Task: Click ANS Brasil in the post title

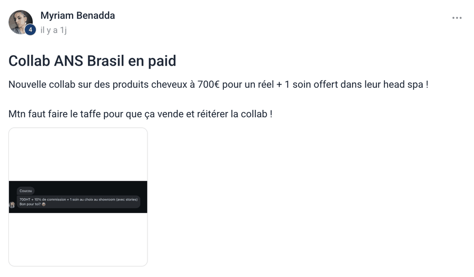Action: tap(89, 61)
